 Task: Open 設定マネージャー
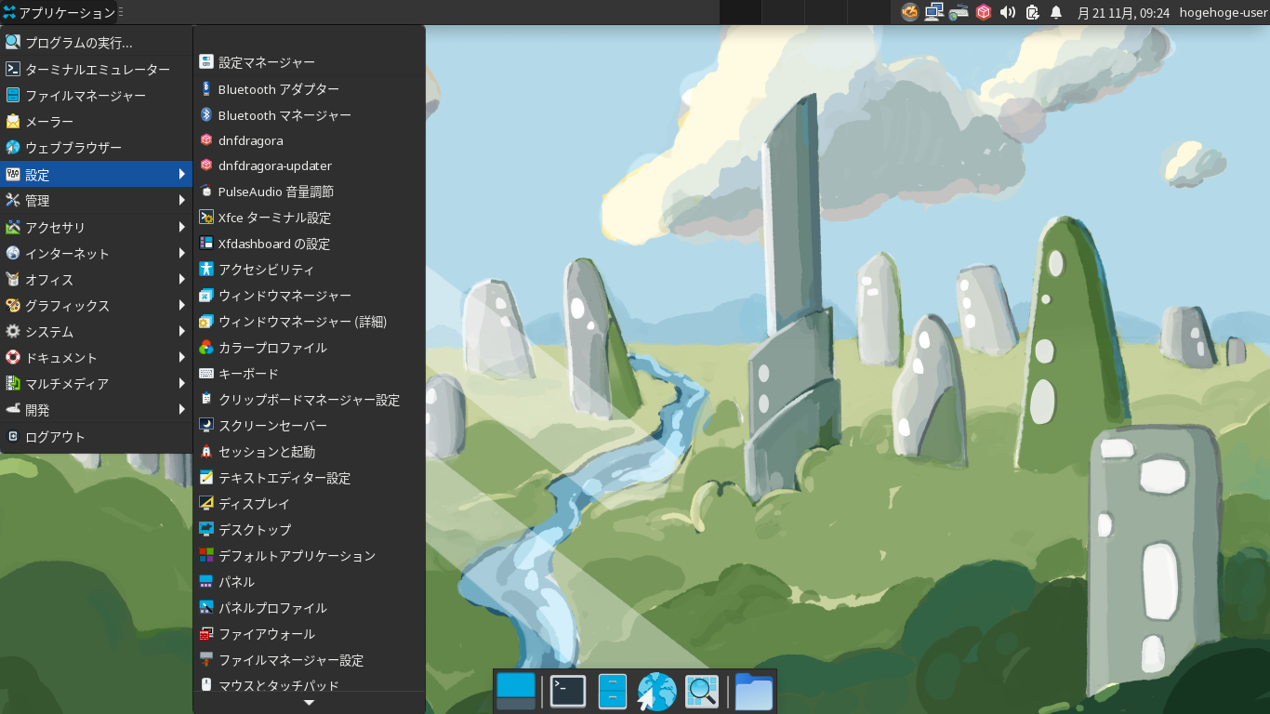coord(309,62)
